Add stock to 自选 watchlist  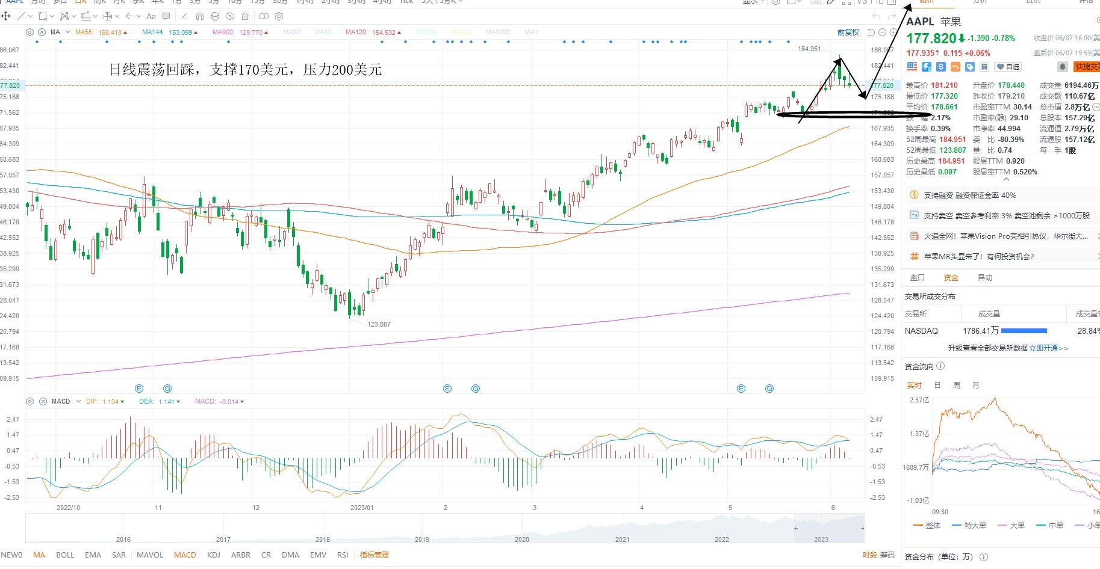[1008, 67]
